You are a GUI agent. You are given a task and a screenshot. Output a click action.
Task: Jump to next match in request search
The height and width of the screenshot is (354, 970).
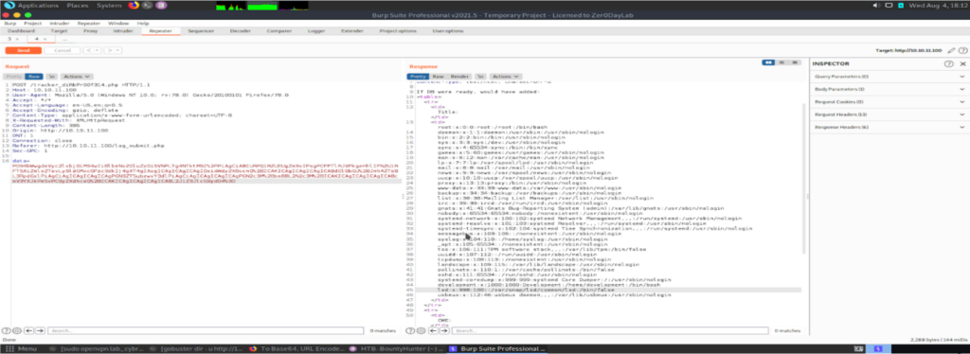(40, 330)
